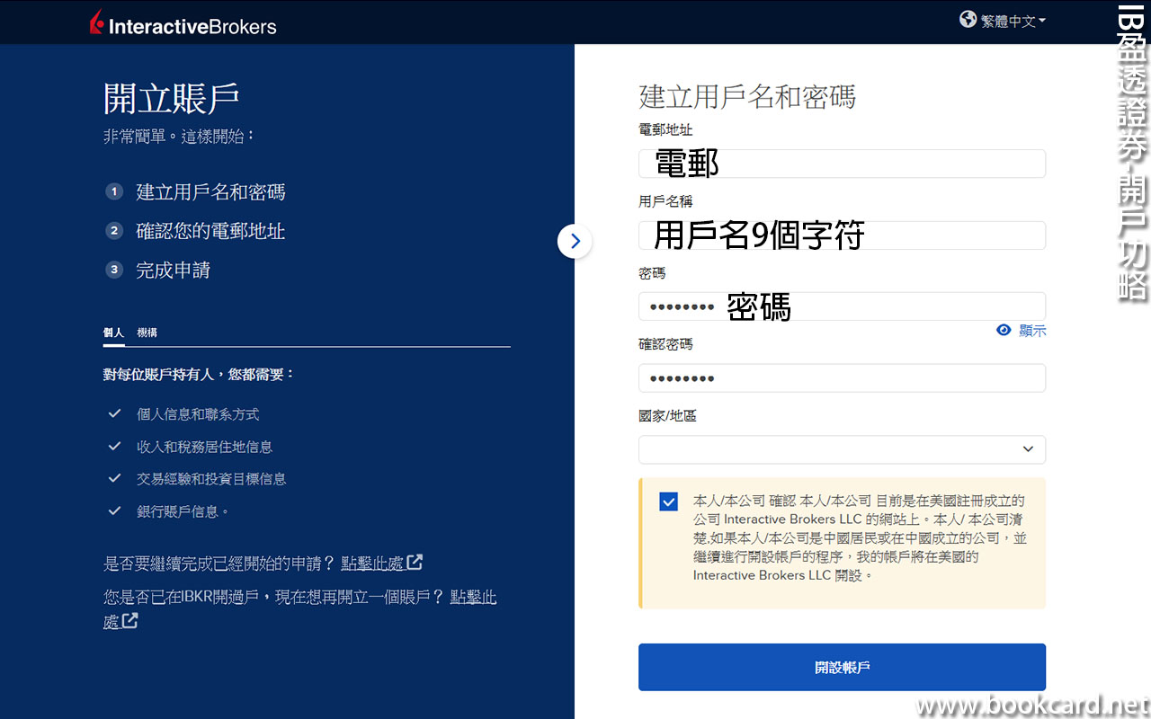Open the 繁體中文 language dropdown
This screenshot has width=1151, height=719.
[1013, 21]
